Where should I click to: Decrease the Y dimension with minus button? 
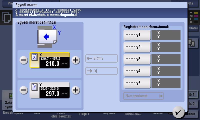(x=23, y=90)
